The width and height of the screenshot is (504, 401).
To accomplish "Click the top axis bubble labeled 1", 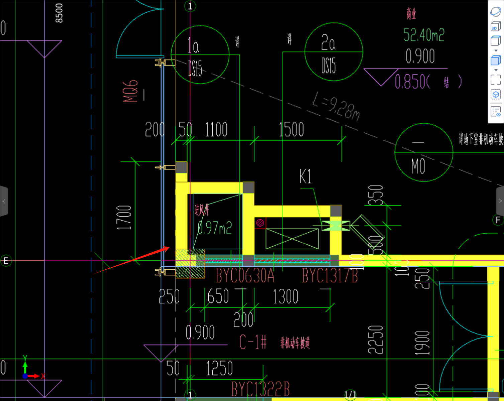I will tap(190, 6).
